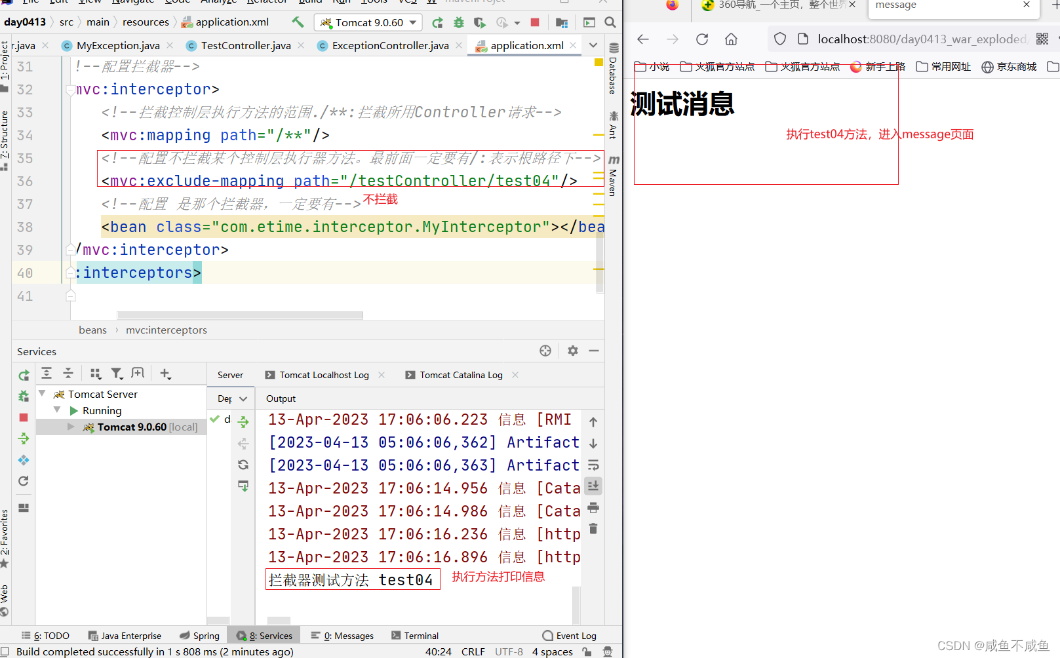Open the Maven tool window
The height and width of the screenshot is (658, 1060).
[x=614, y=176]
